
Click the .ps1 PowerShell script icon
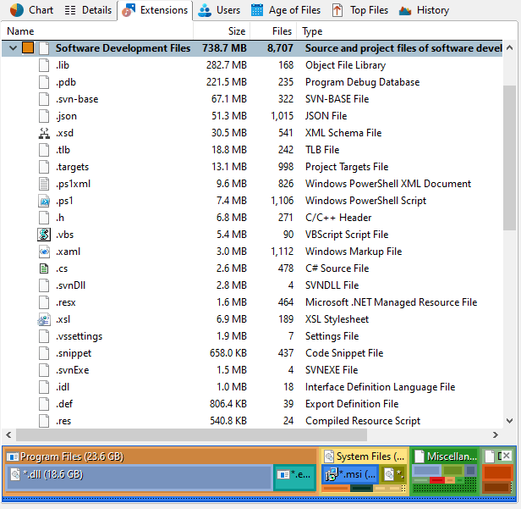coord(44,201)
